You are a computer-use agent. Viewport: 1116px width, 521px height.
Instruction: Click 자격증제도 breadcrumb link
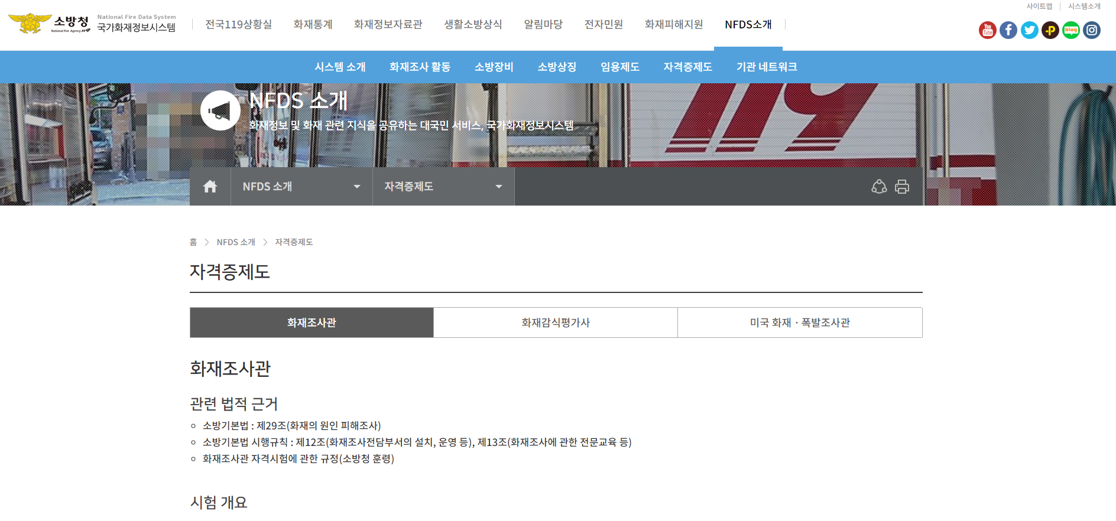click(294, 242)
